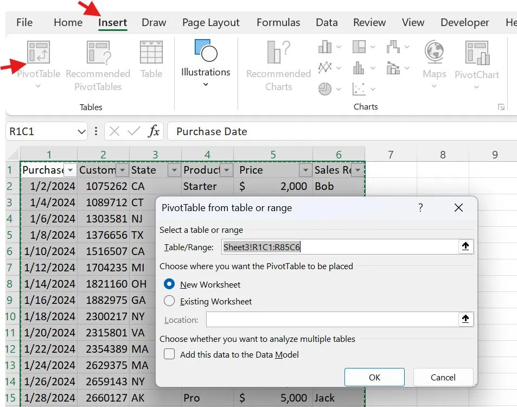Open the Purchase Date column filter
This screenshot has height=407, width=517.
point(70,170)
